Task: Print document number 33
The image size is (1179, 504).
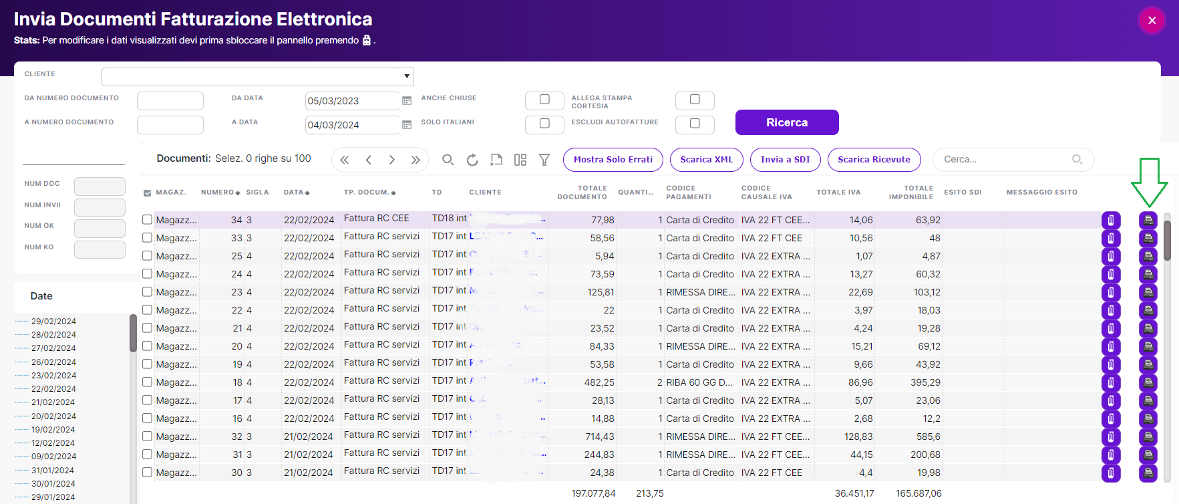Action: point(1148,238)
